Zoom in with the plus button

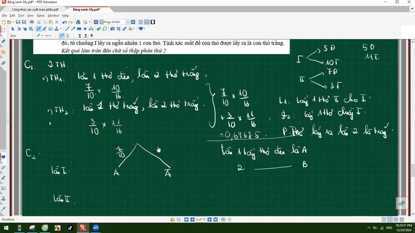pyautogui.click(x=133, y=22)
